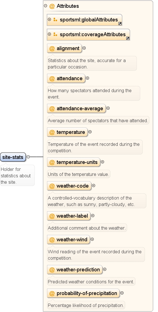Open coverageAttributes reference link arrow icon
This screenshot has height=312, width=158.
coord(128,38)
